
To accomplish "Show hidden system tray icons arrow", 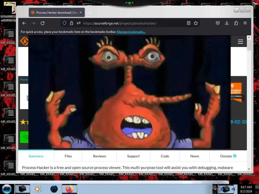I will (x=215, y=189).
